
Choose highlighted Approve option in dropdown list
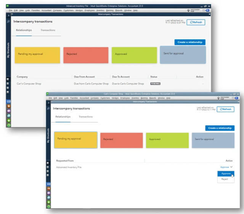pos(226,174)
